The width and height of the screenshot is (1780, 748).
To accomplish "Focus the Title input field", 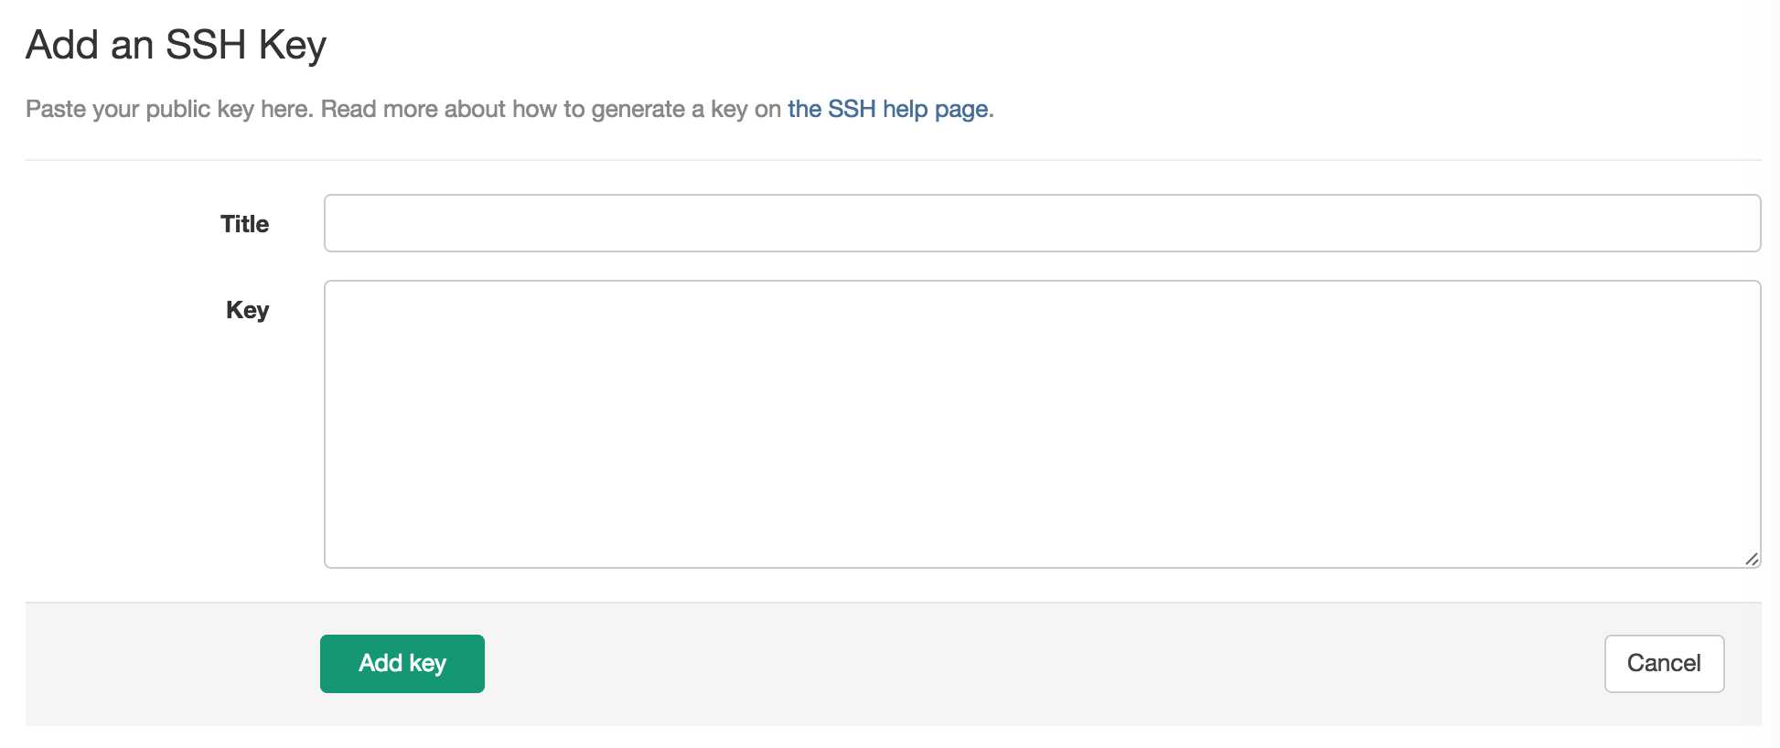I will 1042,223.
